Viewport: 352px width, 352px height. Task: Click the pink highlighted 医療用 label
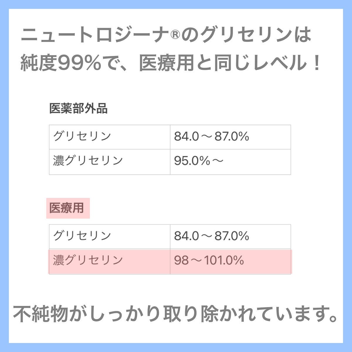click(x=67, y=208)
